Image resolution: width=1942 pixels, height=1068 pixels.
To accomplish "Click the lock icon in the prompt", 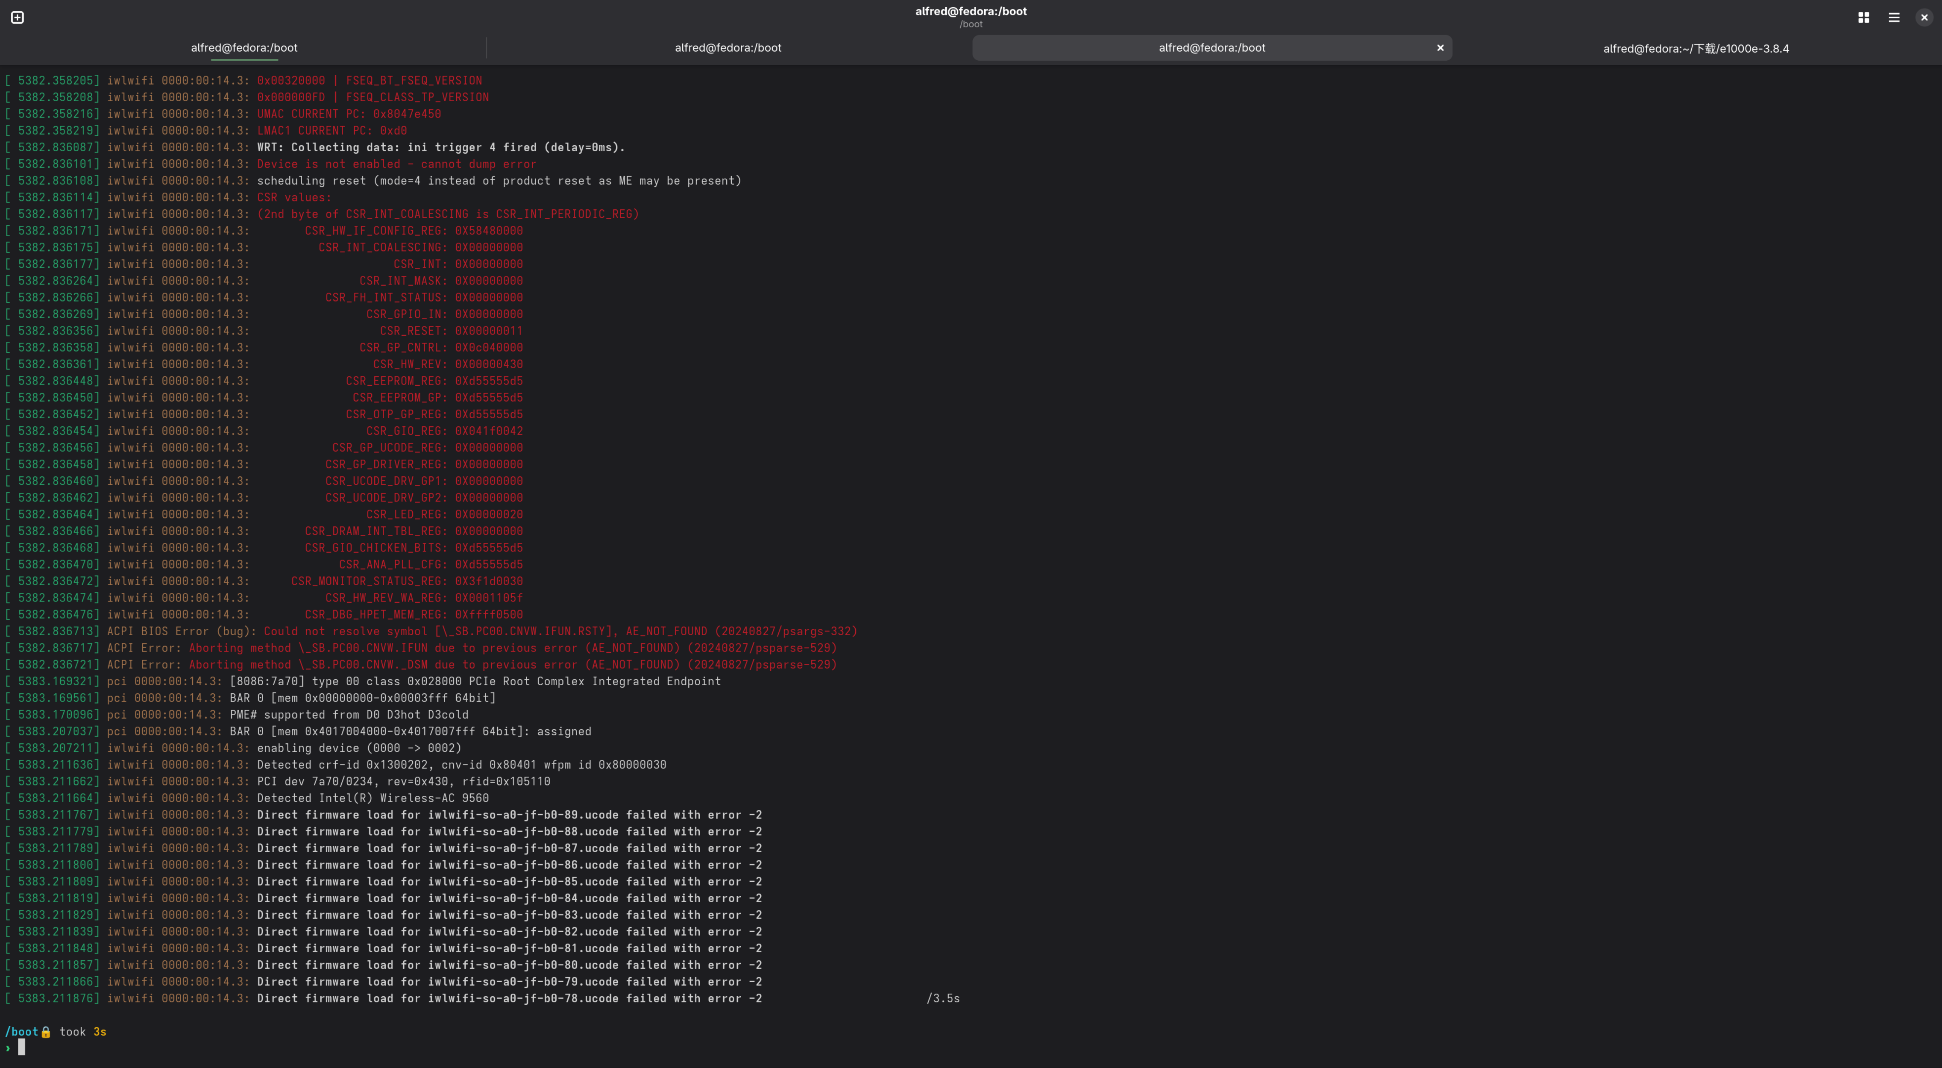I will point(45,1032).
